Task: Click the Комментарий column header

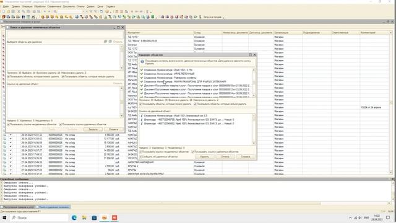Action: tap(374, 33)
